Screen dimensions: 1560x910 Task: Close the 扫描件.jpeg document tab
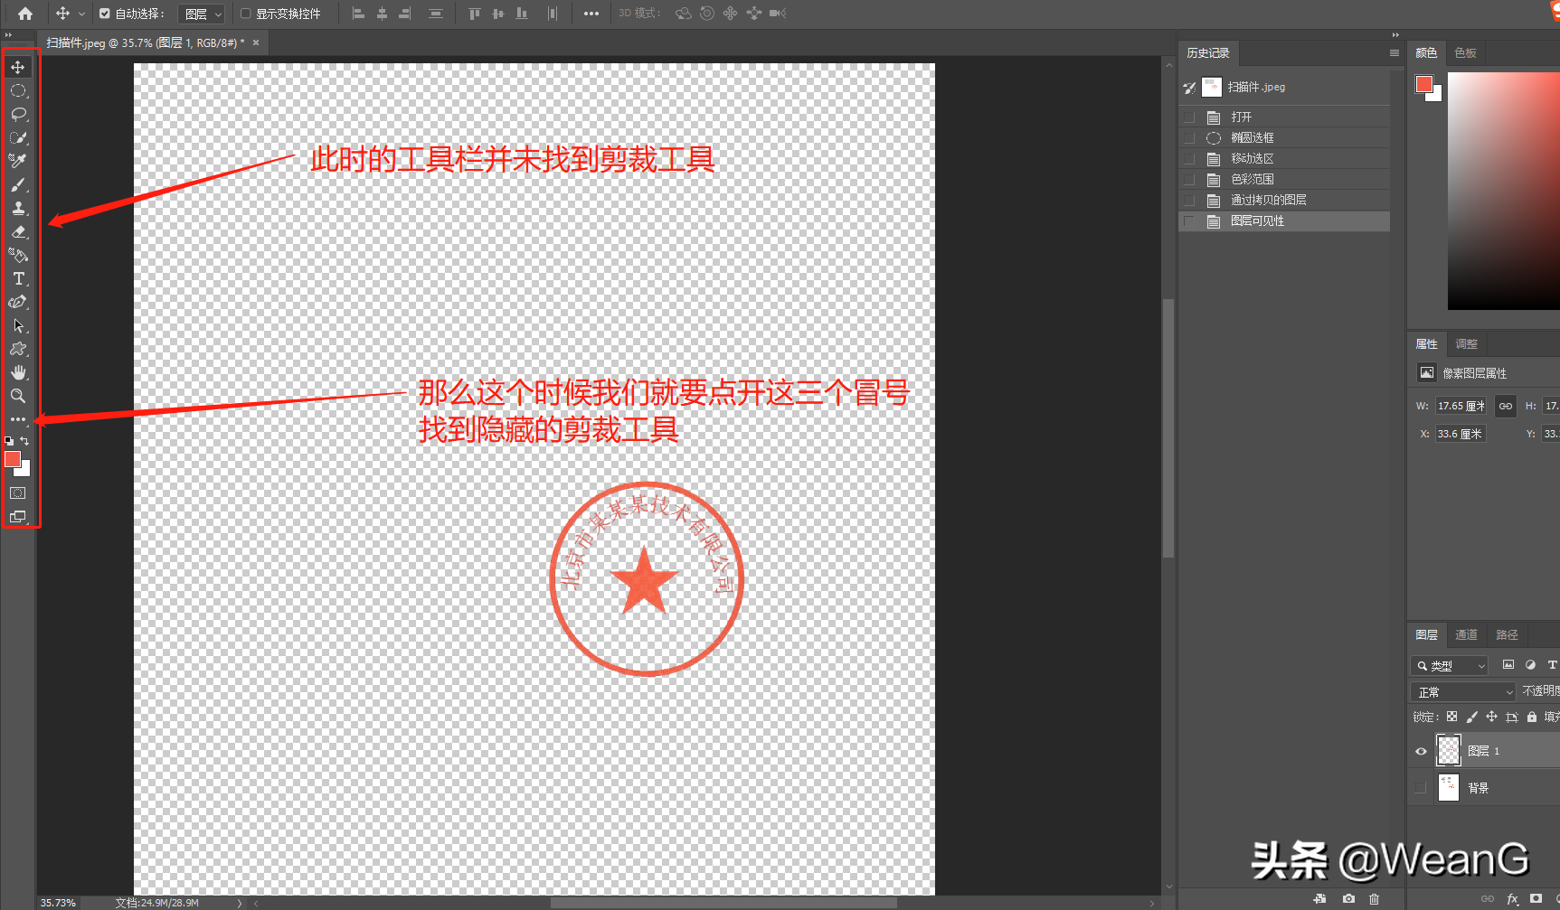tap(256, 42)
